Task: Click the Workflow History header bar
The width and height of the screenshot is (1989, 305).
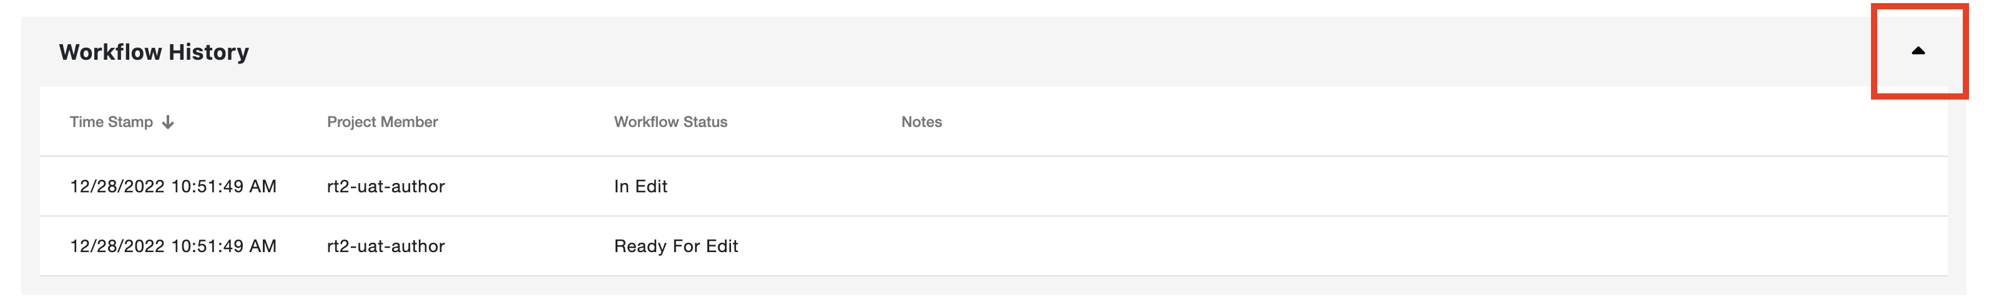Action: tap(994, 52)
